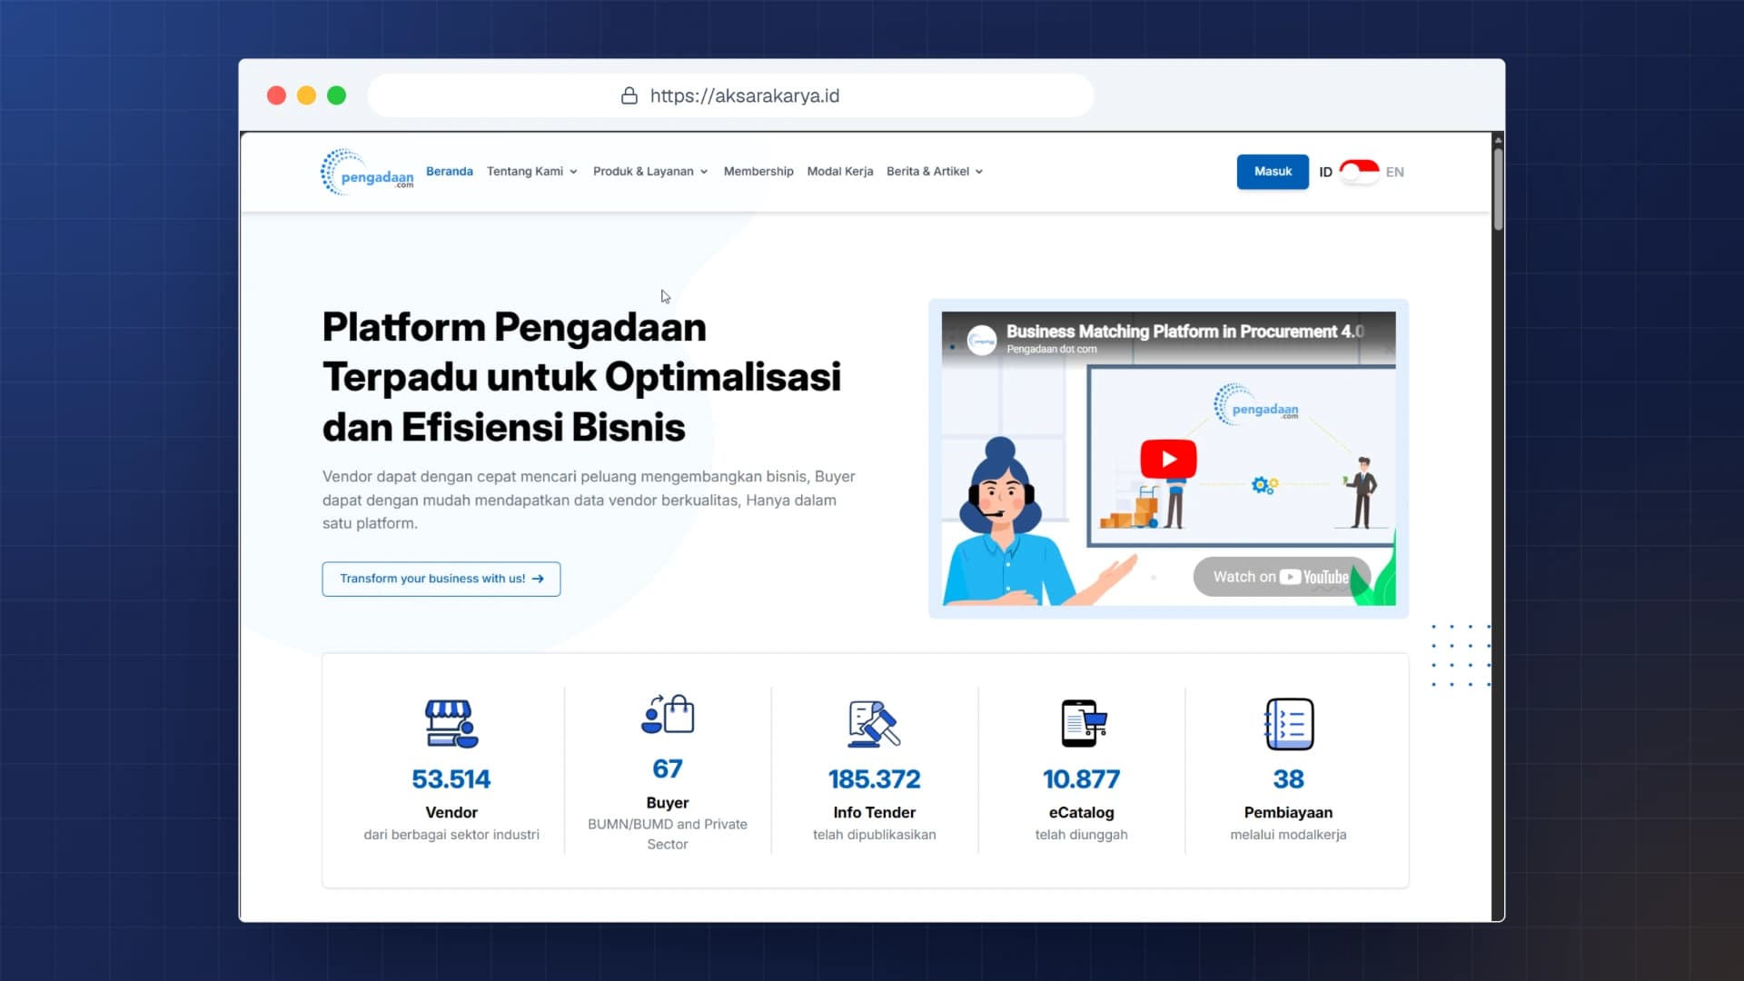Open the Membership menu item
Screen dimensions: 1744x981
[x=758, y=172]
